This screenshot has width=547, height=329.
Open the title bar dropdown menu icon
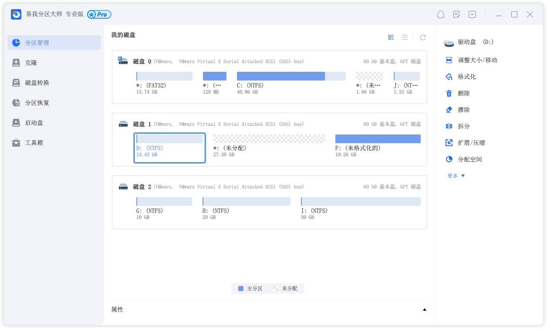click(x=472, y=14)
